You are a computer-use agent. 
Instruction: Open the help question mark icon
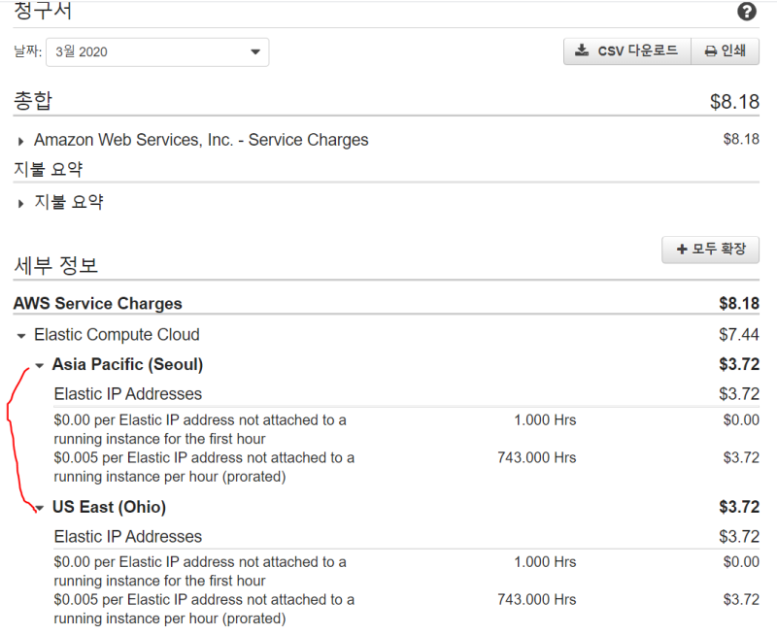pyautogui.click(x=747, y=12)
